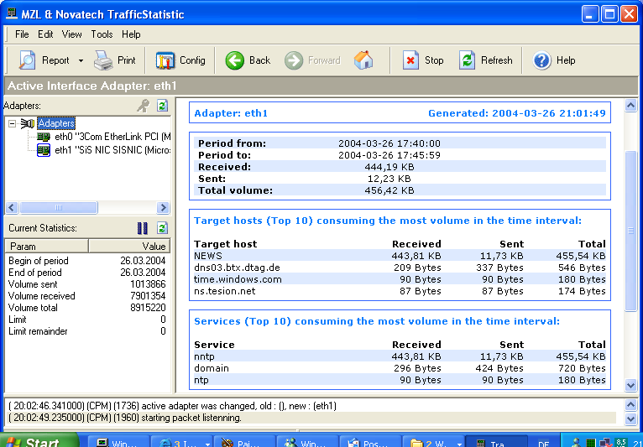The height and width of the screenshot is (447, 643).
Task: Select eth0 3Com EtherLink PCI adapter
Action: (x=112, y=137)
